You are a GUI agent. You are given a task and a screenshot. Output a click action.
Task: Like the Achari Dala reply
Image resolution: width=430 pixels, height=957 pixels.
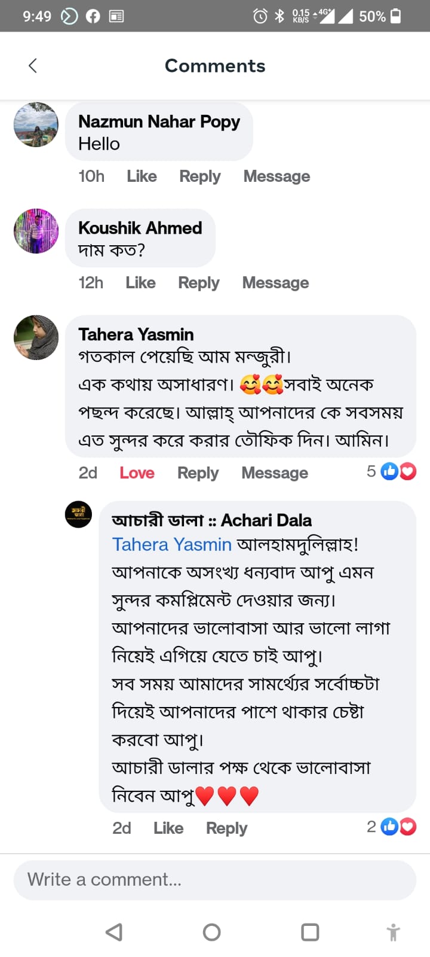168,828
